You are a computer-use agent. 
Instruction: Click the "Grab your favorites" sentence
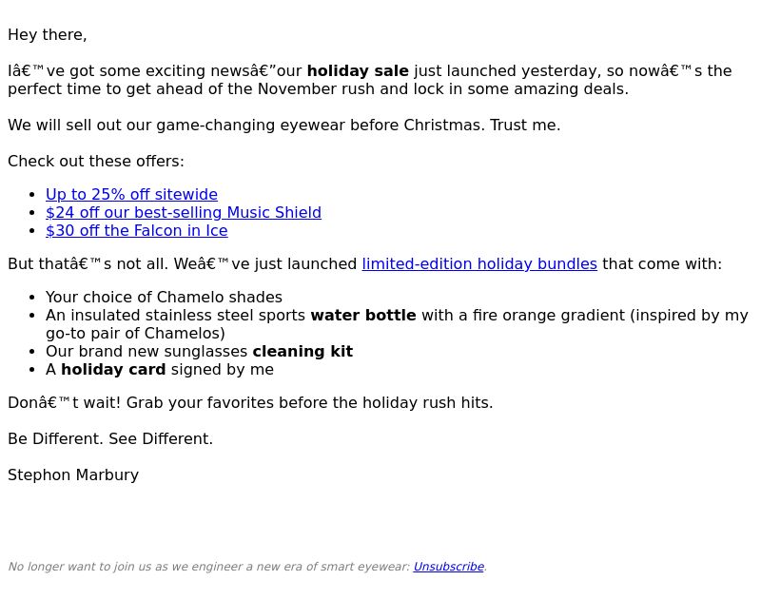(x=310, y=402)
